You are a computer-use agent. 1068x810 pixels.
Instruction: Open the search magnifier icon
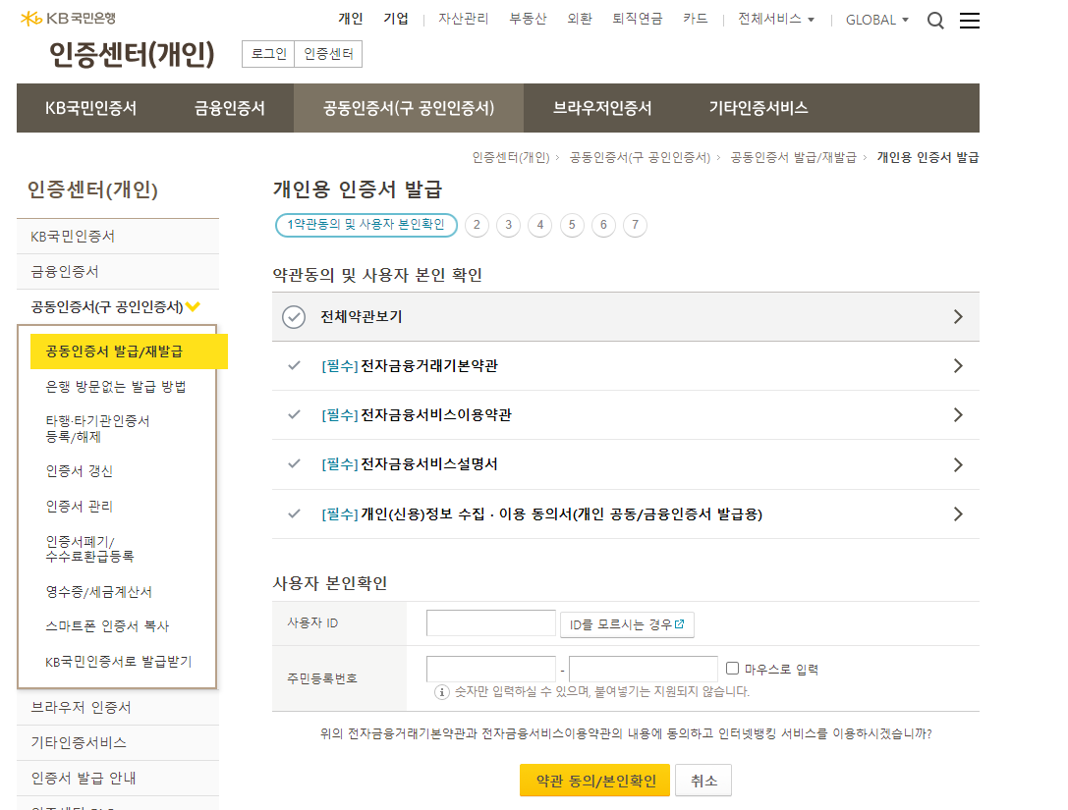pyautogui.click(x=935, y=21)
